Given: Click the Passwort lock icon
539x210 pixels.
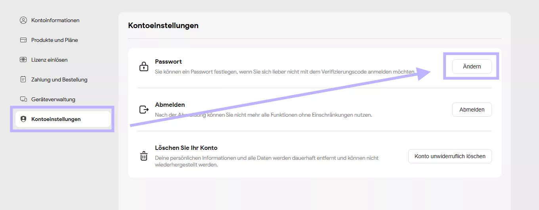Looking at the screenshot, I should click(143, 66).
